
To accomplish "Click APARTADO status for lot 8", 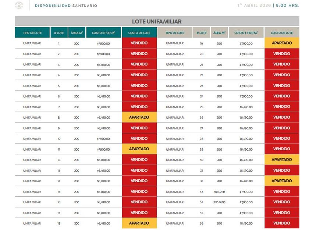I will pyautogui.click(x=139, y=117).
